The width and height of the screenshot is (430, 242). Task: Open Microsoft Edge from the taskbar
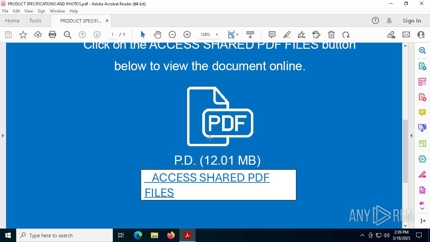[x=138, y=235]
